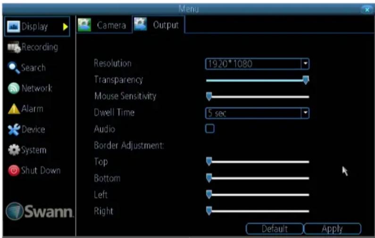Click the System gear icon

(x=14, y=150)
